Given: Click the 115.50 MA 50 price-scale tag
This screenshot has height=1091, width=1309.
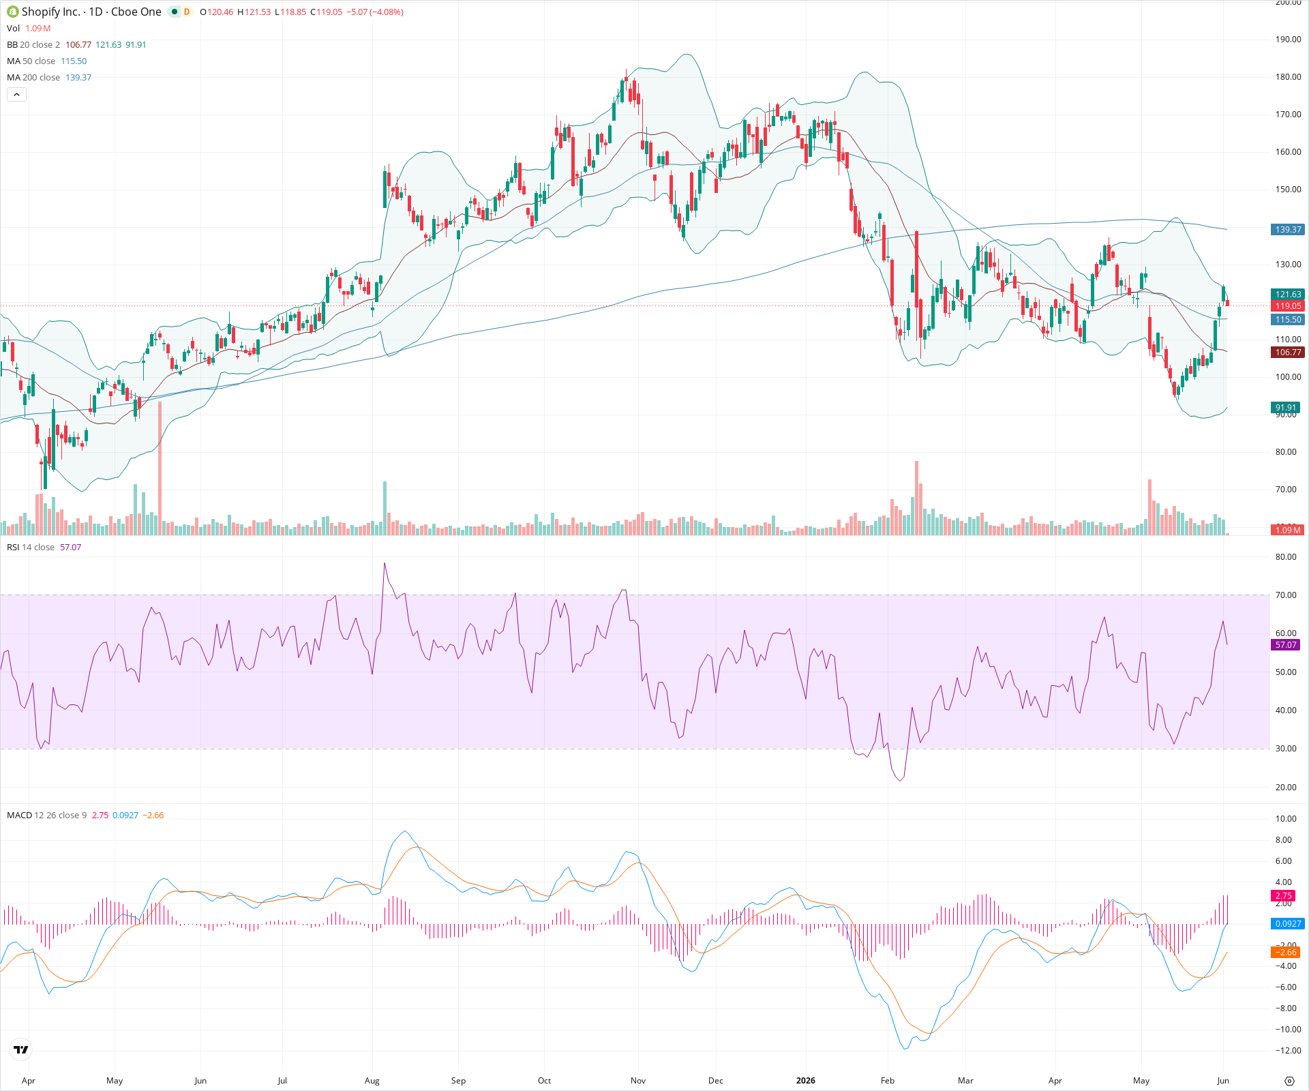Looking at the screenshot, I should [x=1288, y=319].
